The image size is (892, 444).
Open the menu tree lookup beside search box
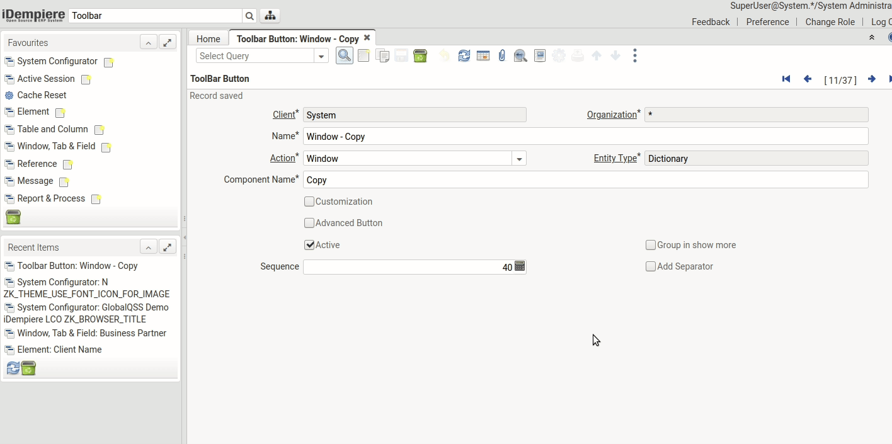tap(270, 14)
